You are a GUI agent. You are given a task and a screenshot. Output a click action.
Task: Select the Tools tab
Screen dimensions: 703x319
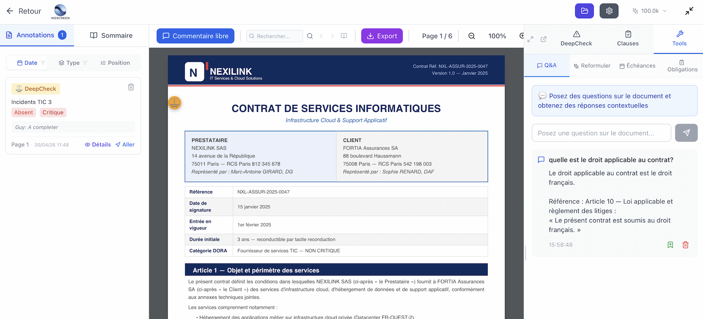click(x=679, y=39)
